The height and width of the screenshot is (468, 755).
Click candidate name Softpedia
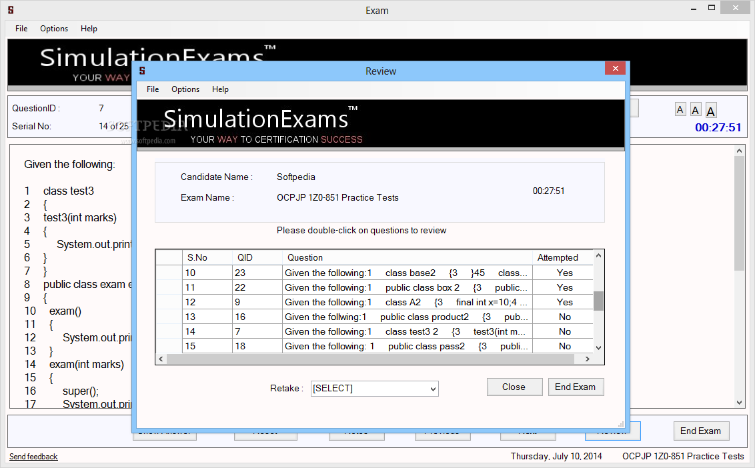(295, 177)
